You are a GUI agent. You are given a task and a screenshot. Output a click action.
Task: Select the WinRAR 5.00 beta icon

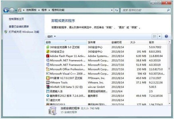pyautogui.click(x=48, y=87)
